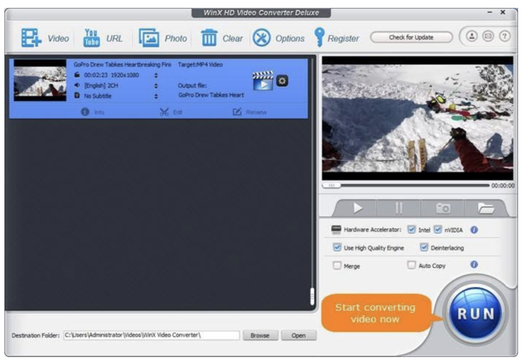The image size is (526, 364).
Task: Open the output profile clapperboard icon
Action: coord(262,81)
